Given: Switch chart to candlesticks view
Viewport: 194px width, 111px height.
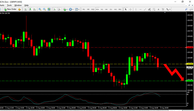Looking at the screenshot, I should [x=30, y=9].
